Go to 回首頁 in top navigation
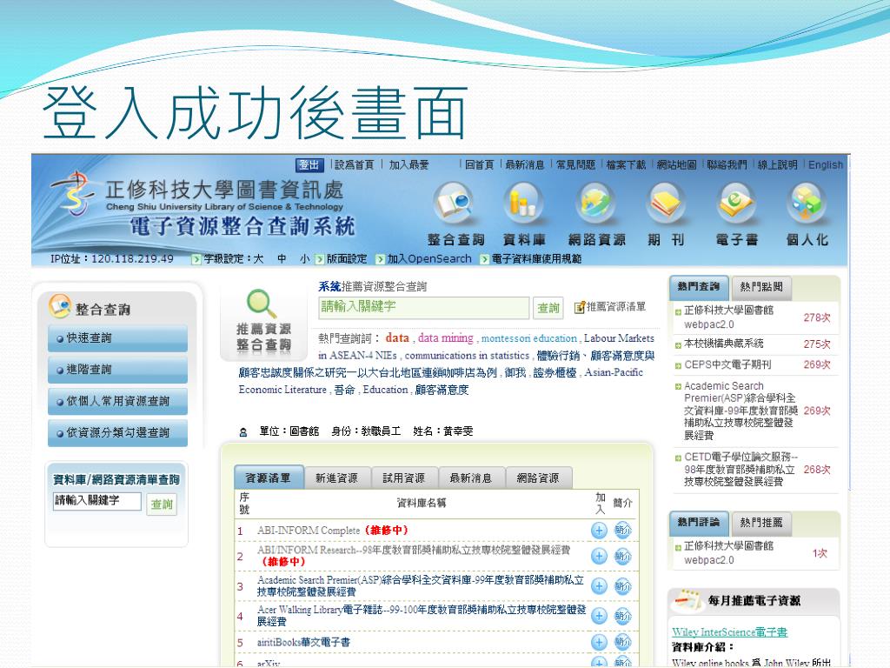Viewport: 890px width, 668px height. point(480,164)
